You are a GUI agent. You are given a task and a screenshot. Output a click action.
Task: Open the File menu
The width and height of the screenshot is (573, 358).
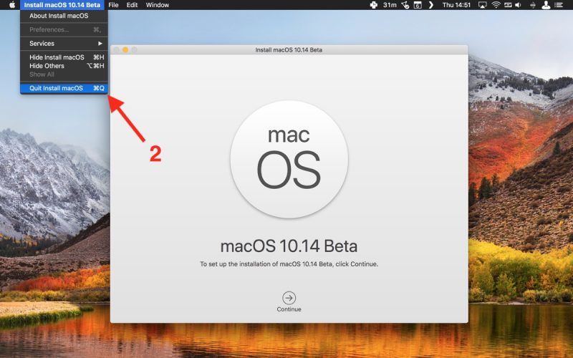(x=113, y=5)
